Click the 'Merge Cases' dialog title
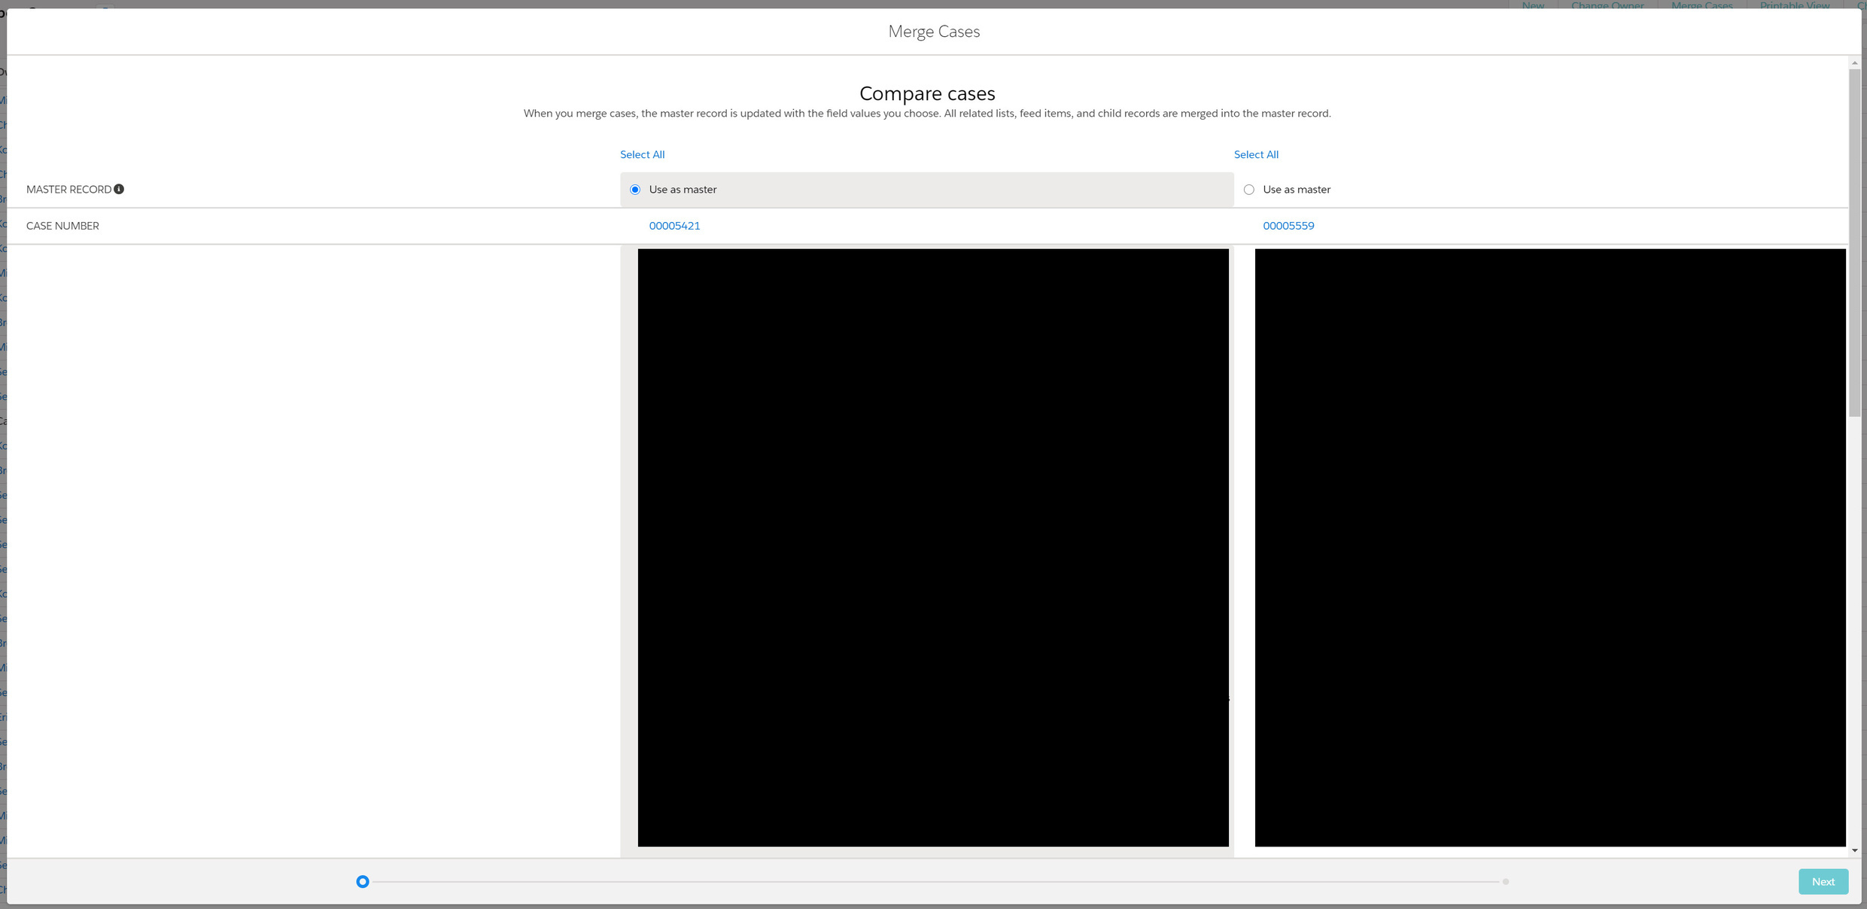The height and width of the screenshot is (909, 1867). click(x=934, y=32)
